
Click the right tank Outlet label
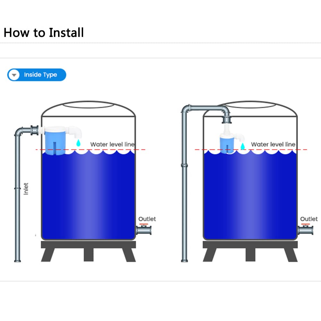[309, 219]
